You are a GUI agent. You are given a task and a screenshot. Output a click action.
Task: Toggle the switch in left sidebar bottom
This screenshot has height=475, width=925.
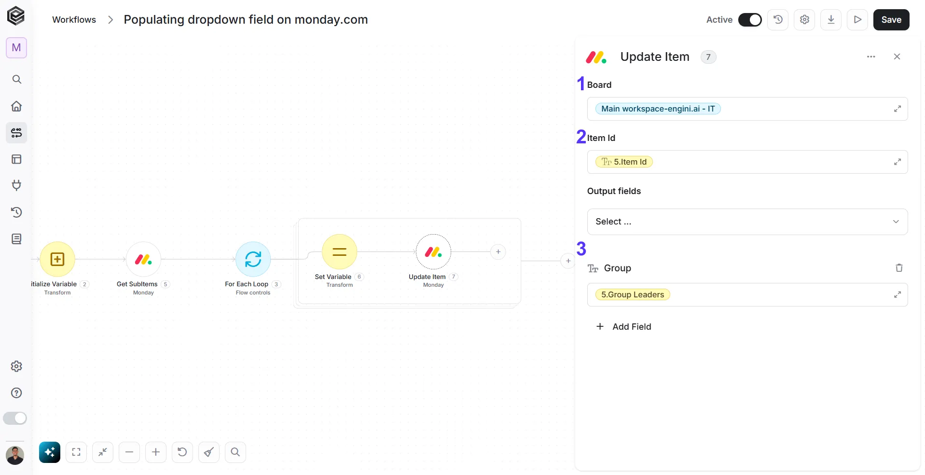[x=15, y=418]
